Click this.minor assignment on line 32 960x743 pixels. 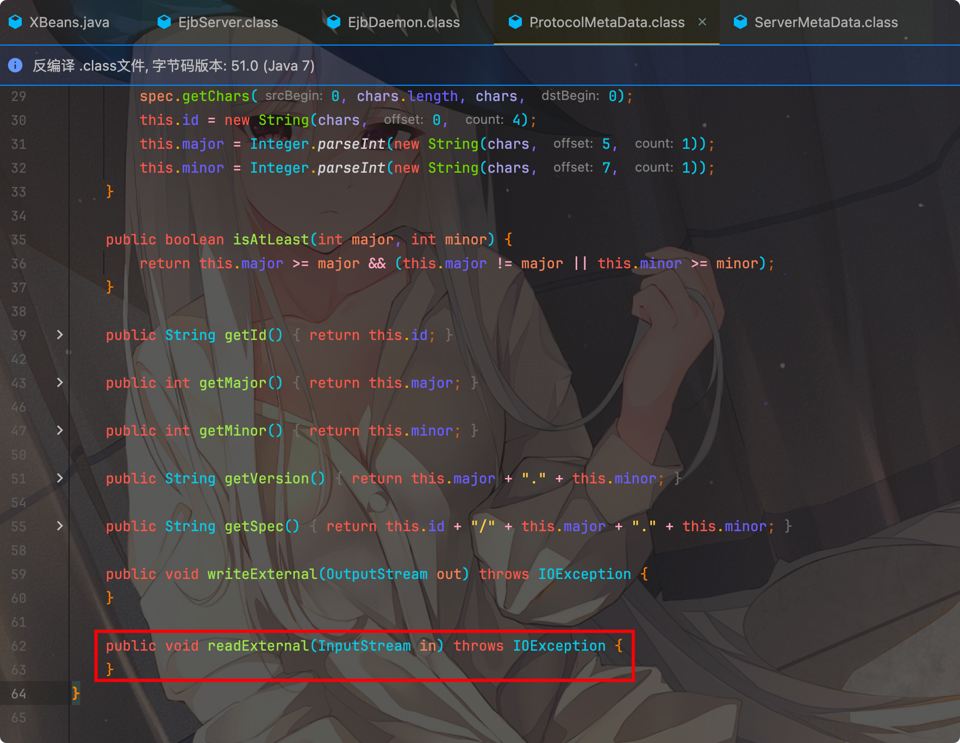coord(182,168)
